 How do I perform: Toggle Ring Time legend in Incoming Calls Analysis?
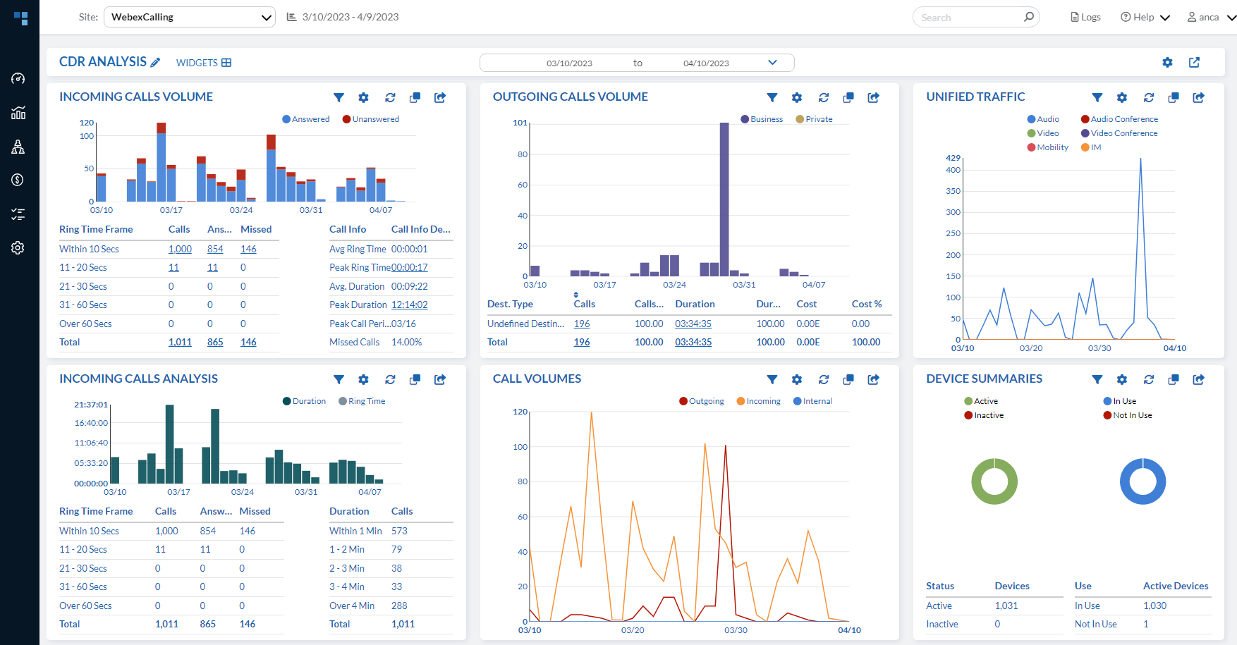pos(362,401)
